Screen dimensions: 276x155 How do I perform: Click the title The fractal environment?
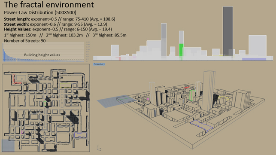[x=49, y=5]
